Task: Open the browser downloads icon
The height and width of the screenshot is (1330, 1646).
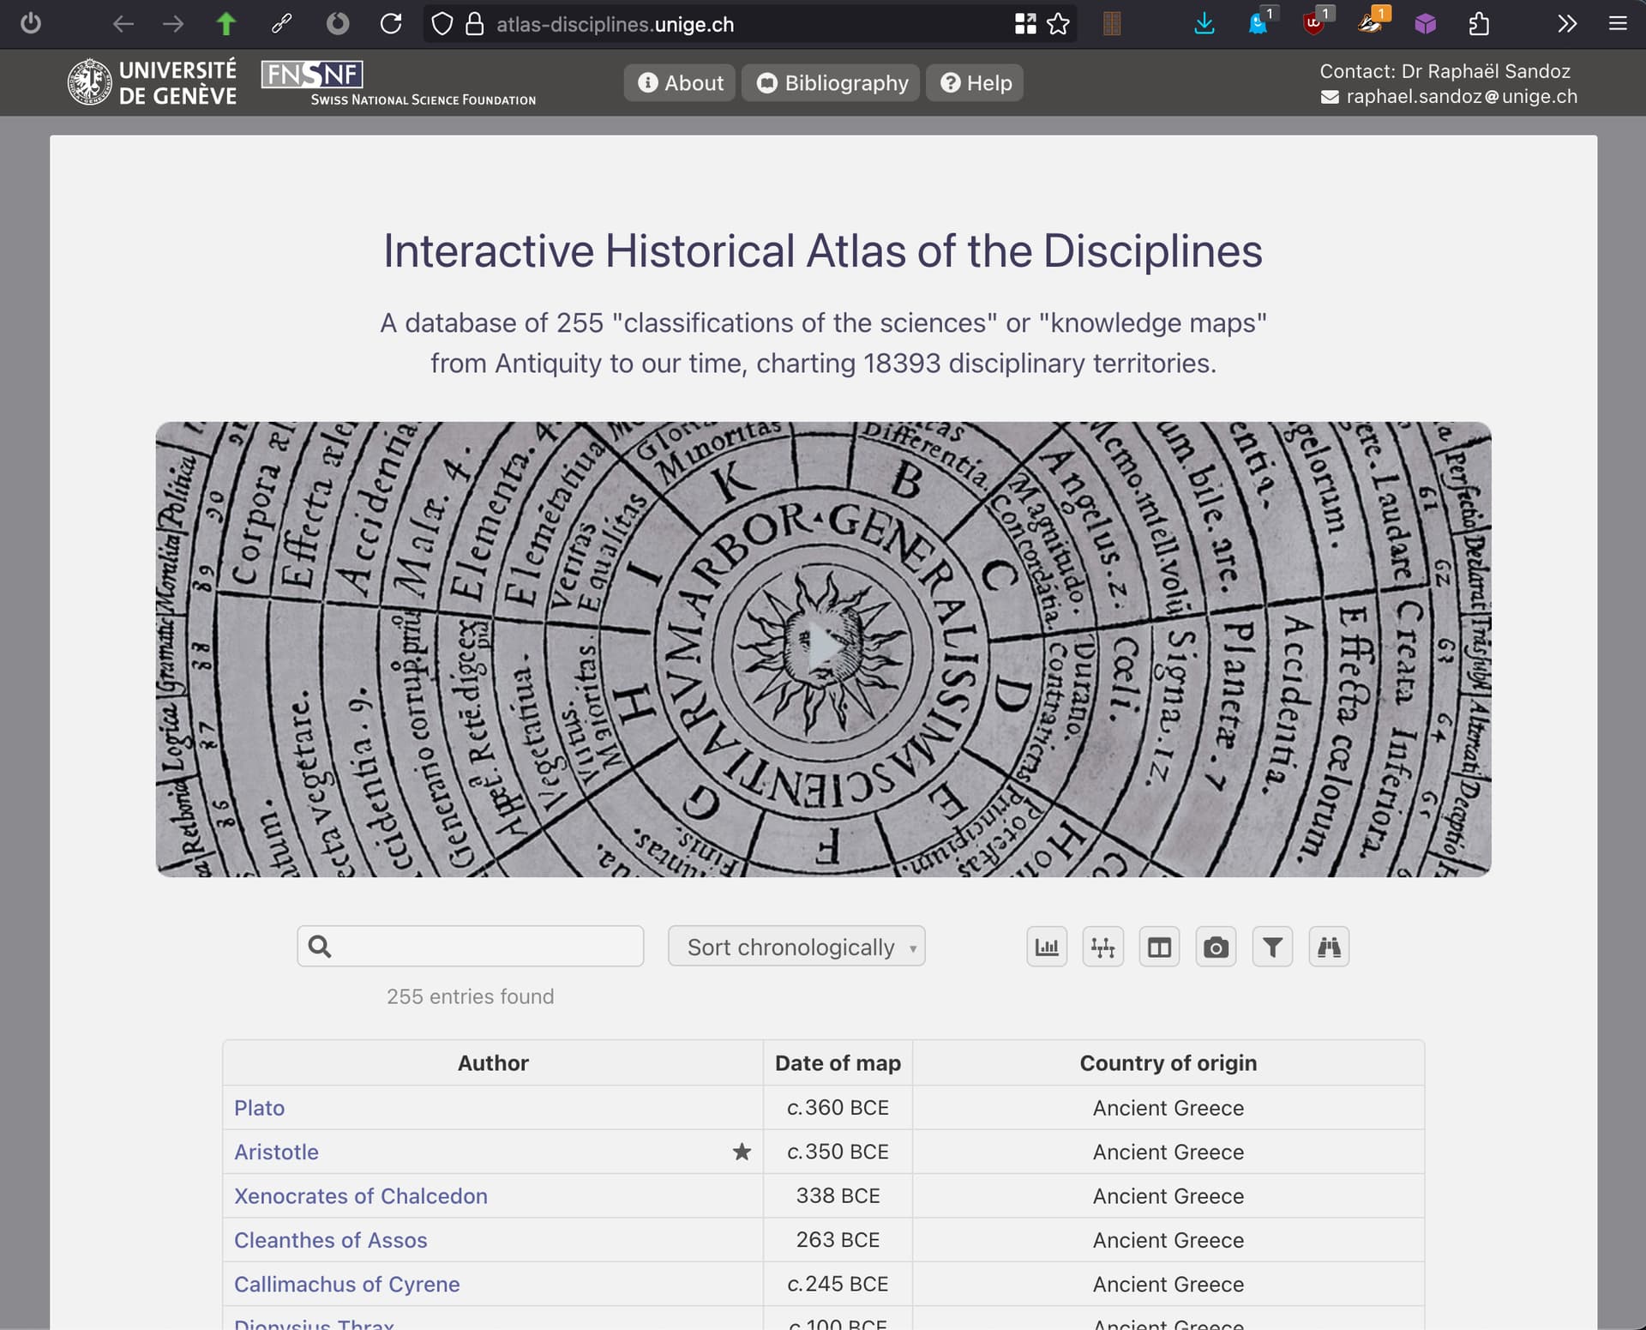Action: tap(1204, 24)
